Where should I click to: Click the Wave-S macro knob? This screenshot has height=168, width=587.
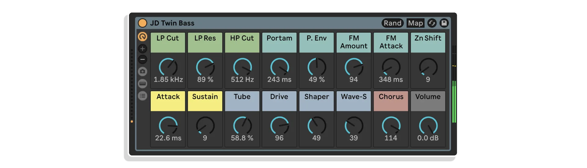coord(354,126)
